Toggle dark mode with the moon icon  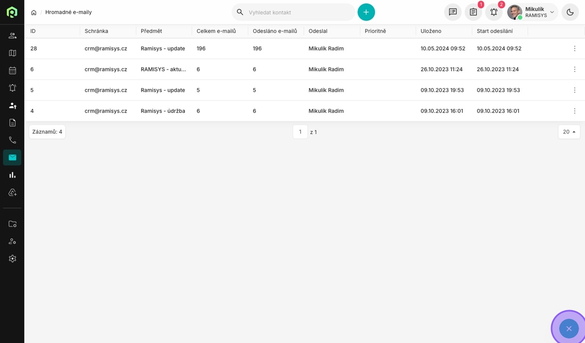click(x=570, y=13)
